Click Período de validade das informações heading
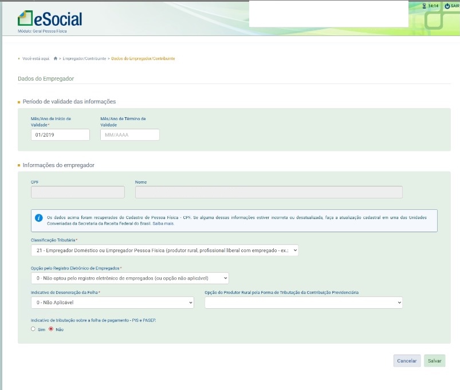This screenshot has height=390, width=460. point(69,102)
